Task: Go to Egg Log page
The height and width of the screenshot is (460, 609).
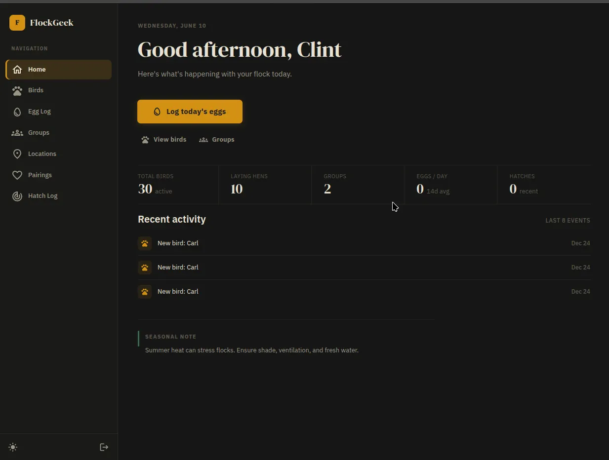Action: tap(58, 112)
